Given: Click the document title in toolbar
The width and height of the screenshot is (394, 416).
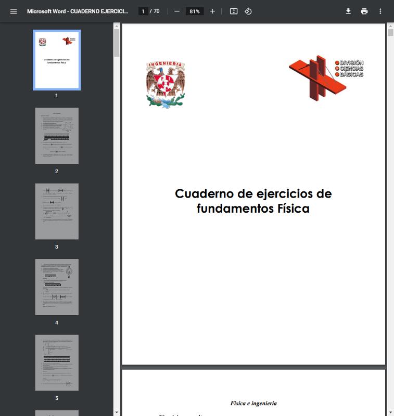Looking at the screenshot, I should (x=77, y=11).
